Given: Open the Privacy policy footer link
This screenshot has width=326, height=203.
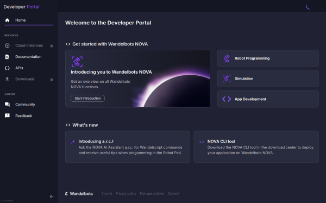Looking at the screenshot, I should point(126,193).
